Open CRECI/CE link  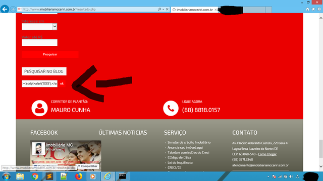[x=174, y=167]
